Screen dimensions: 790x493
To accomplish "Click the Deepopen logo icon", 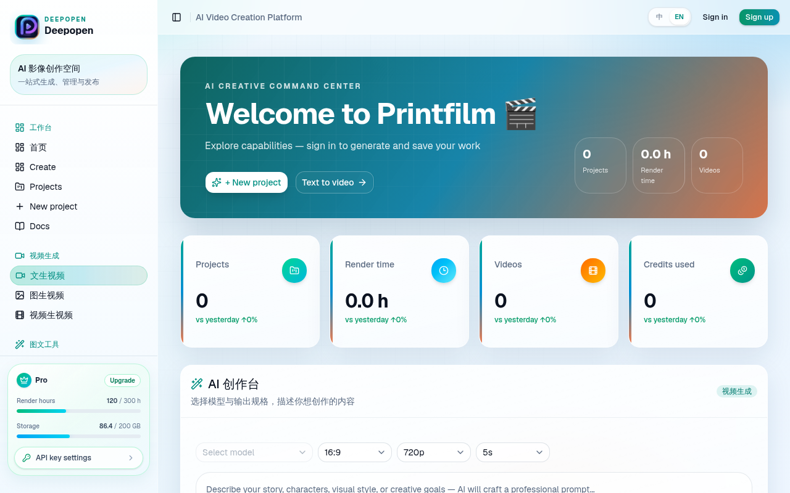I will click(x=27, y=27).
